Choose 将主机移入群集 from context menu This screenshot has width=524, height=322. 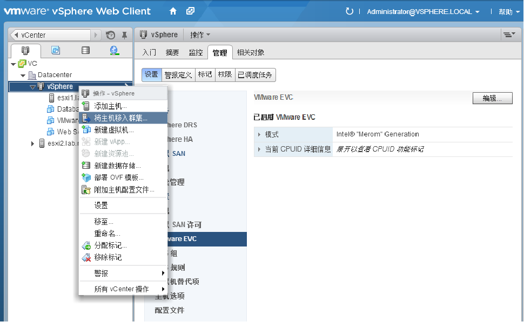(x=123, y=118)
